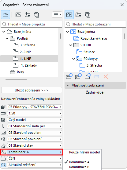Open structure display 'Celý model' dropdown
The height and width of the screenshot is (170, 127).
[x=35, y=120]
